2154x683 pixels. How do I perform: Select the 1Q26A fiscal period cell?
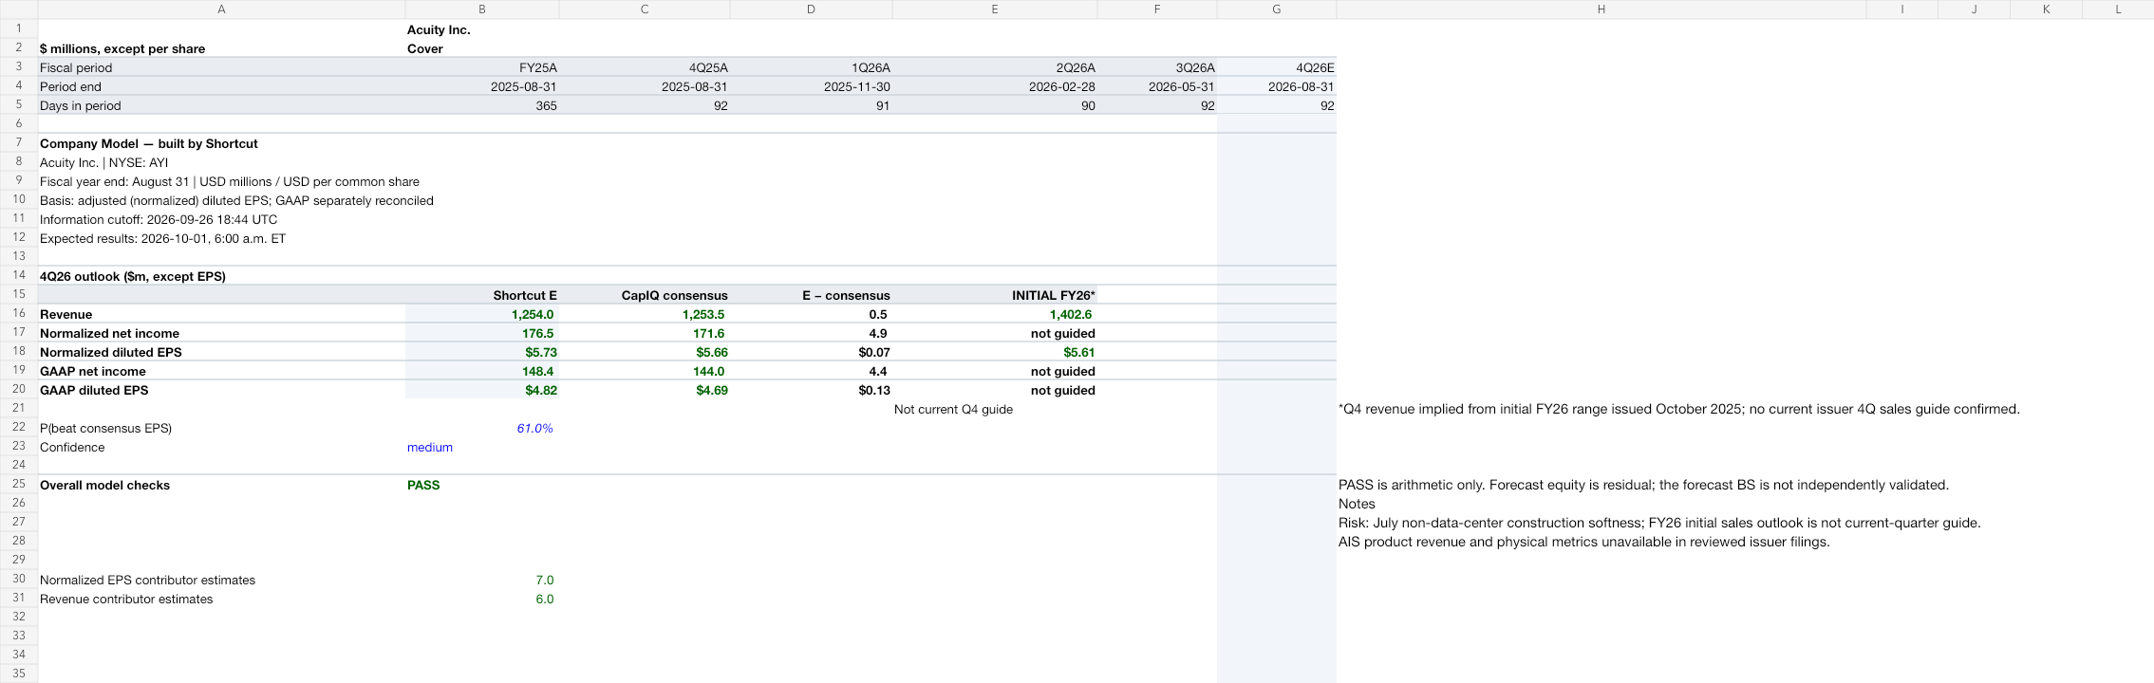(x=812, y=67)
